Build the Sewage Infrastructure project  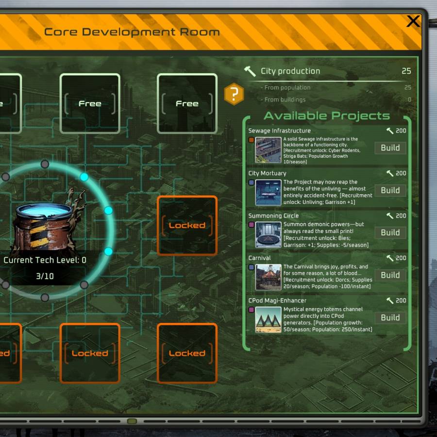390,148
